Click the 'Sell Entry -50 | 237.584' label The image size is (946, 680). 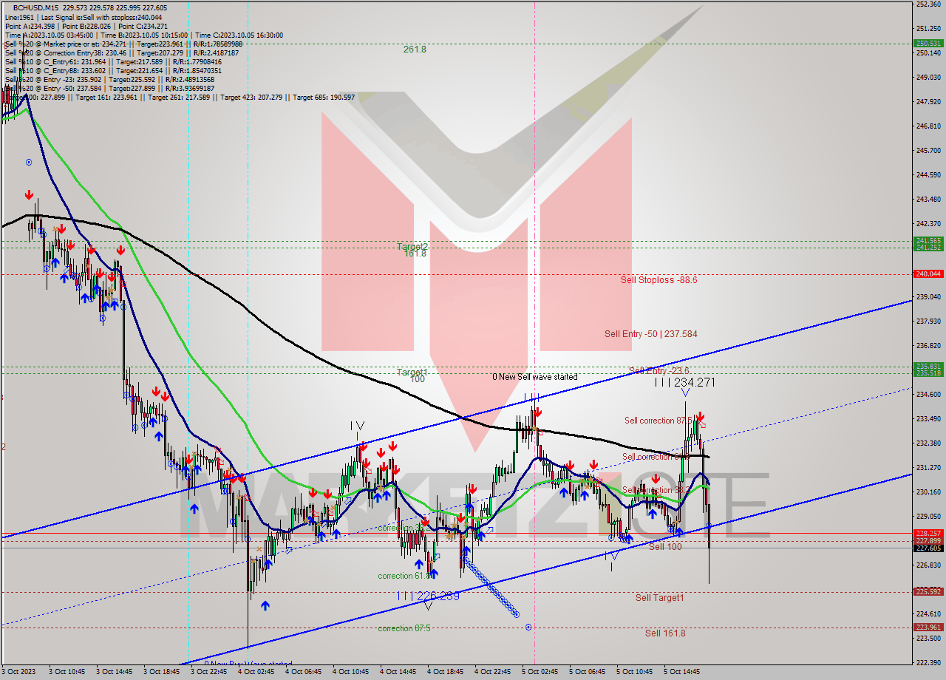coord(650,334)
